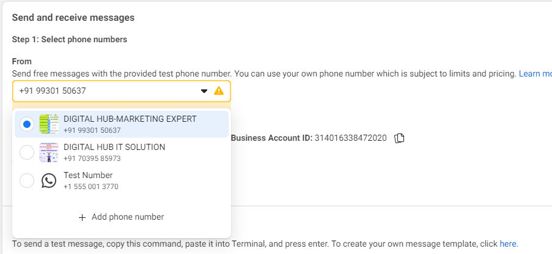Click the DIGITAL HUB-MARKETING EXPERT option name
Viewport: 552px width, 254px height.
click(x=130, y=119)
